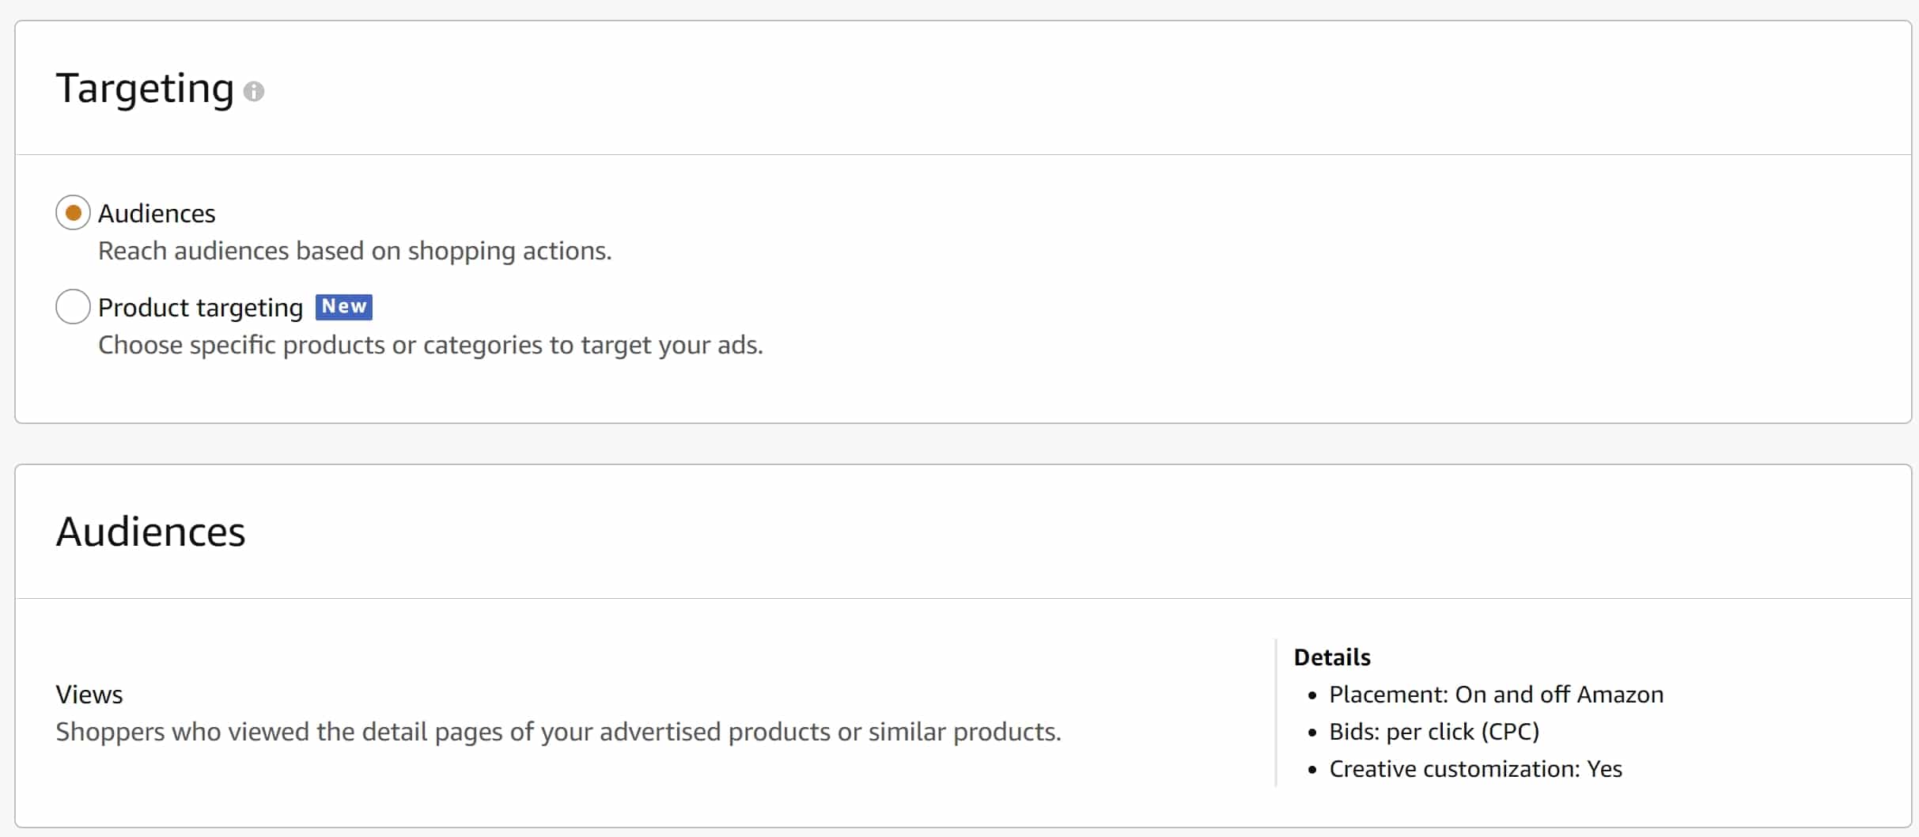
Task: Click the bullet before Placement detail
Action: coord(1312,695)
